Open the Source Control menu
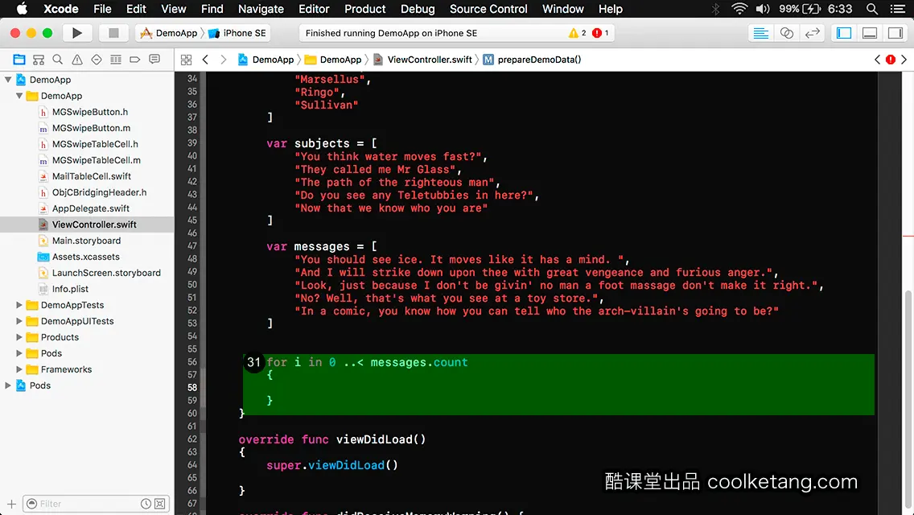Image resolution: width=914 pixels, height=515 pixels. pyautogui.click(x=488, y=9)
